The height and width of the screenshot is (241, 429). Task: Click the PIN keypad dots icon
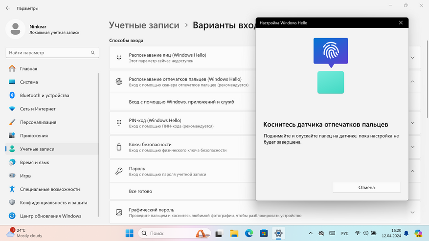coord(119,123)
